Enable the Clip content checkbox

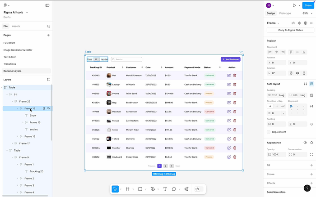270,132
